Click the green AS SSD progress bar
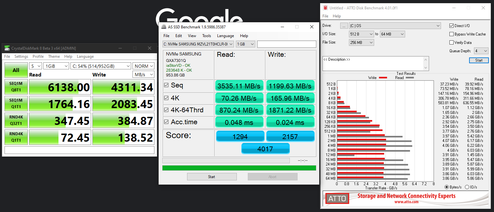 tap(239, 168)
